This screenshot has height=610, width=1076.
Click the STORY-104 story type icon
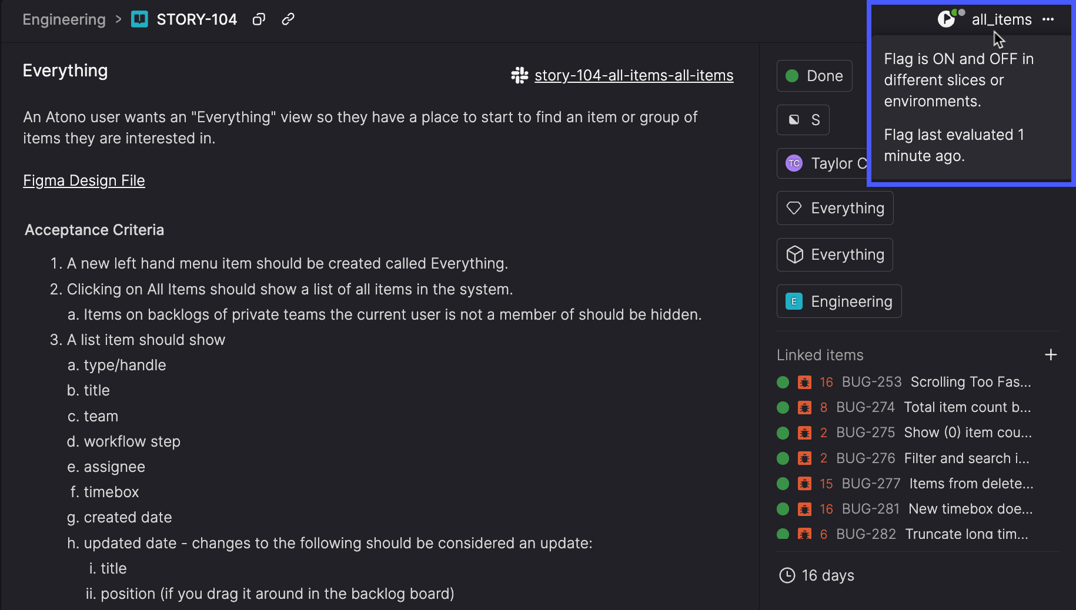tap(139, 19)
